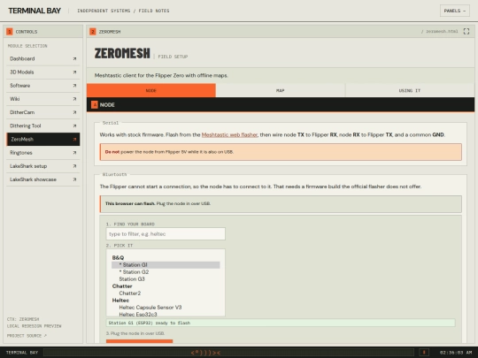Click the orange number 2 ZeroMesh panel badge
Image resolution: width=478 pixels, height=358 pixels.
pyautogui.click(x=93, y=31)
